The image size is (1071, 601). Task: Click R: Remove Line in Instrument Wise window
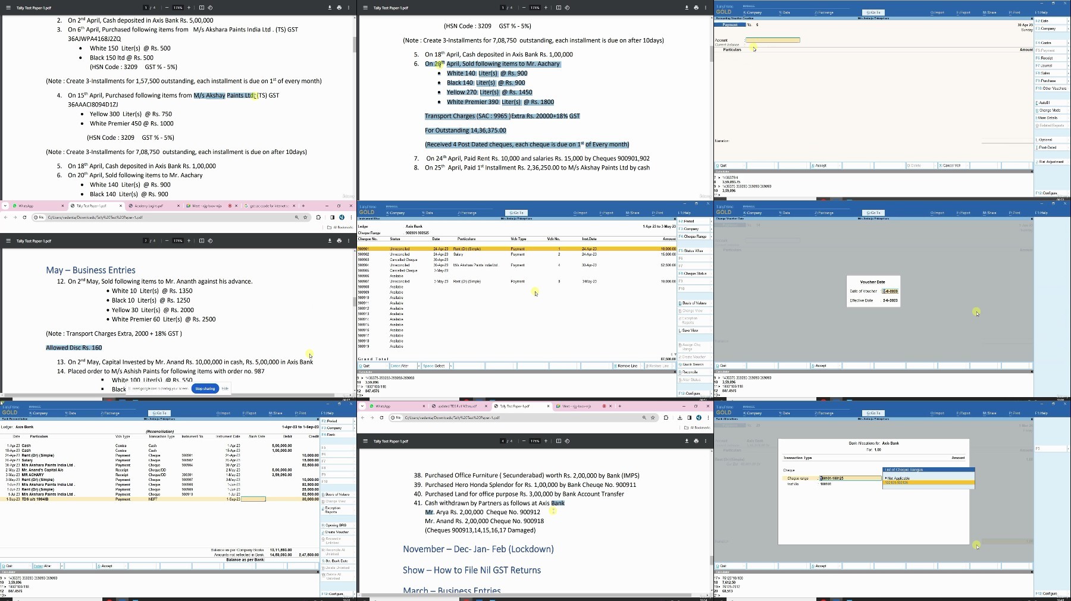pos(628,366)
